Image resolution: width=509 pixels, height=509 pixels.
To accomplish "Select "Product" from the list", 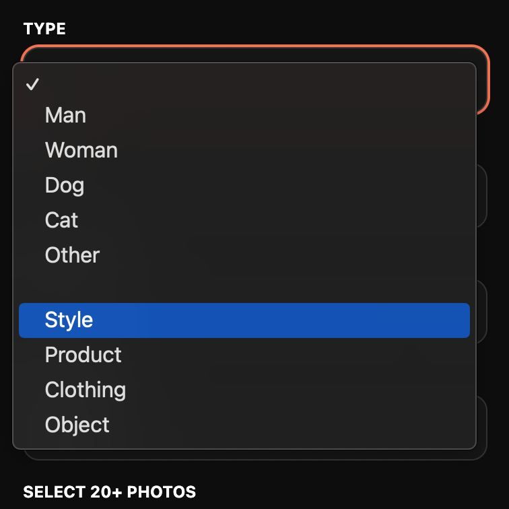I will [83, 355].
